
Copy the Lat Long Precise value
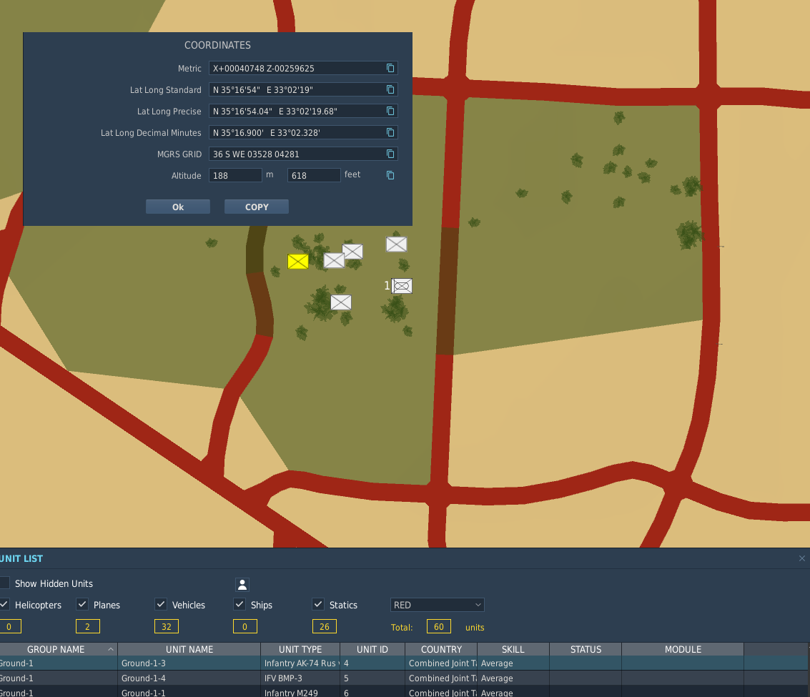point(390,111)
